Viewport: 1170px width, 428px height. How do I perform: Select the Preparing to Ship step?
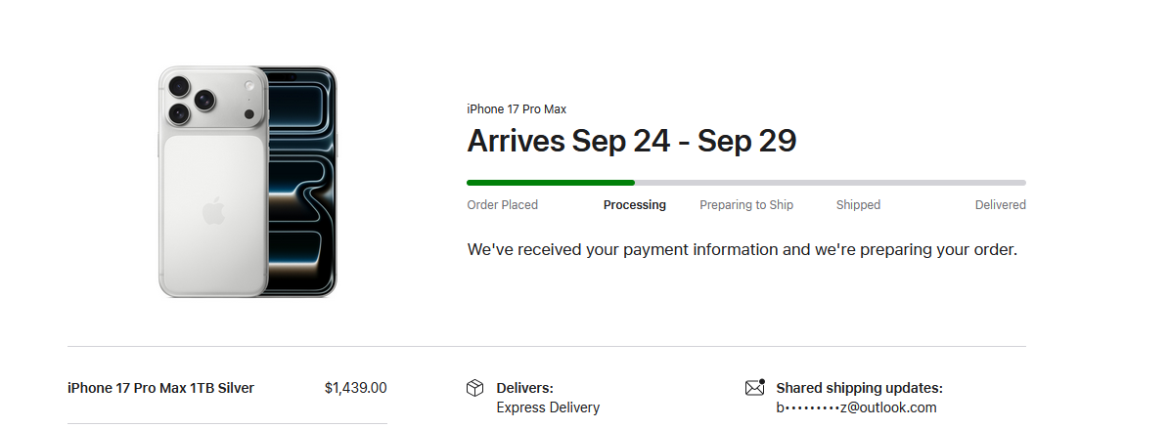[746, 205]
